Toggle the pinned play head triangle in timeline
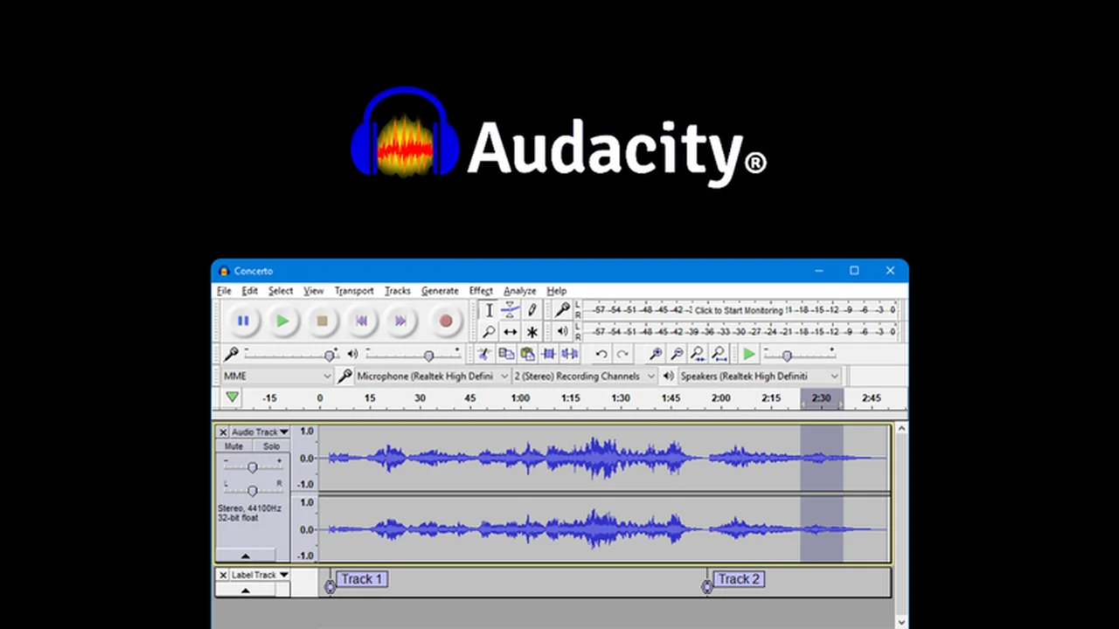Screen dimensions: 1119x629 [x=232, y=397]
